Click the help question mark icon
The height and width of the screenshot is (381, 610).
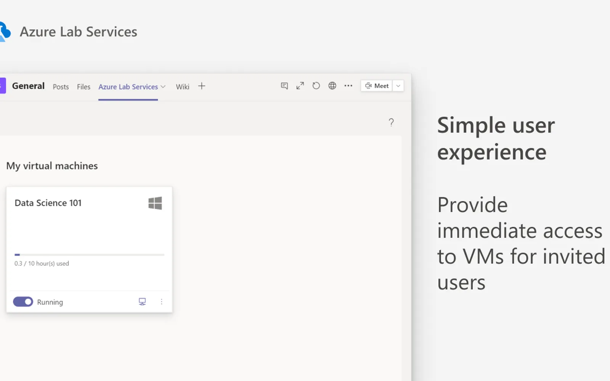click(391, 122)
